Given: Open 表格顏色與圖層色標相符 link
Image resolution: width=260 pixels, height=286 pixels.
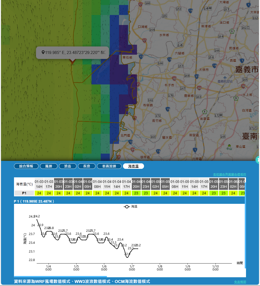Looking at the screenshot, I should [x=229, y=174].
